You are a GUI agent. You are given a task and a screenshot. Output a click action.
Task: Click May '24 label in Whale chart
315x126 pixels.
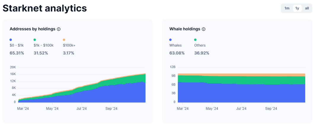(x=212, y=109)
